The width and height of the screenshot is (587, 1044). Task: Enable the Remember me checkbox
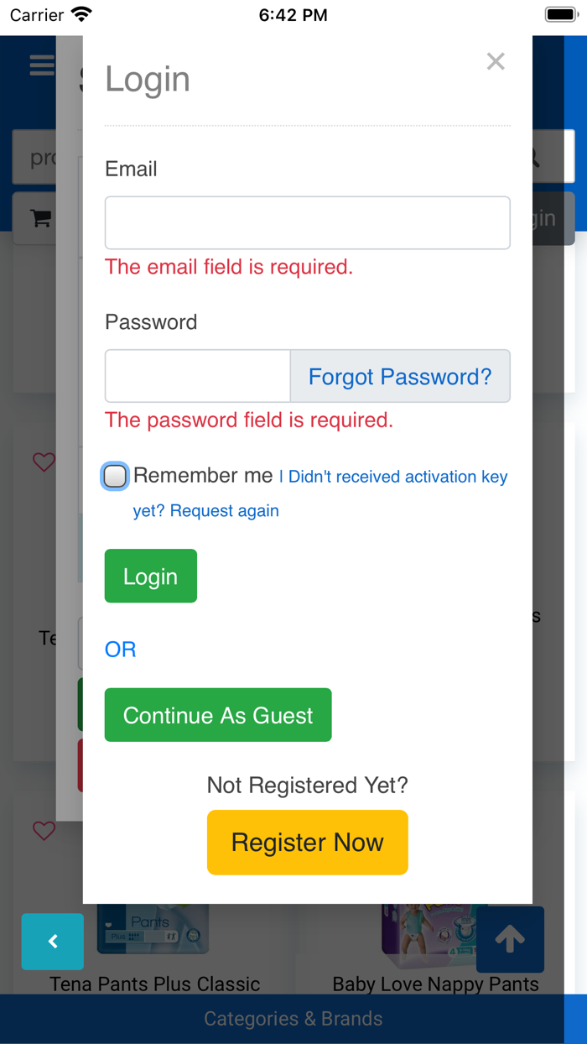pos(115,477)
